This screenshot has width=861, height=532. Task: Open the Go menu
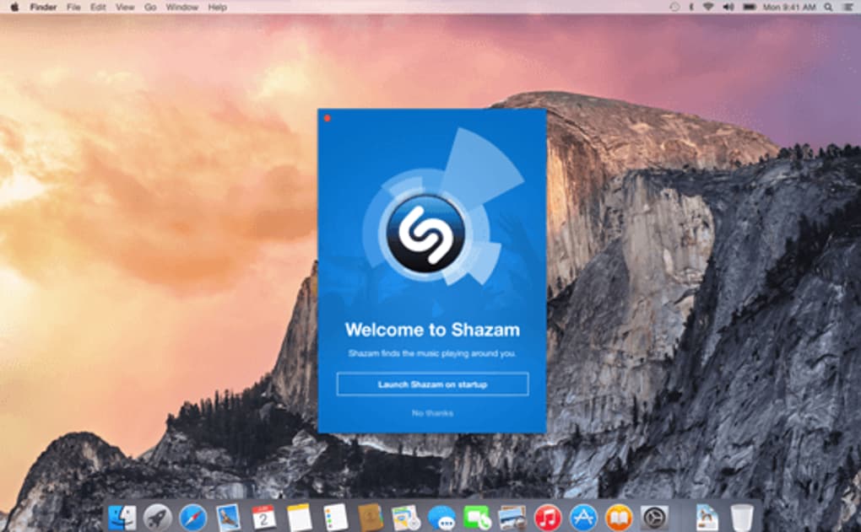pos(150,7)
